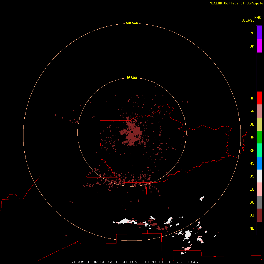Select the BD yellow legend block
The height and width of the screenshot is (264, 264).
[x=259, y=124]
